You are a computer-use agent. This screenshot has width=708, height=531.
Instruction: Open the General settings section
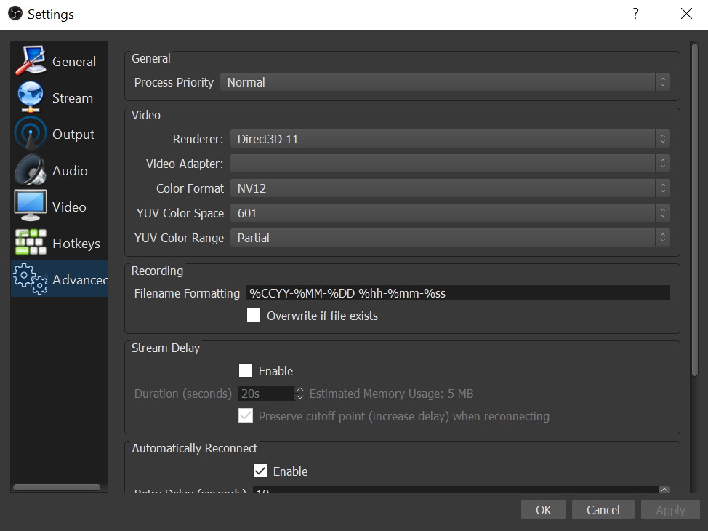(x=31, y=61)
